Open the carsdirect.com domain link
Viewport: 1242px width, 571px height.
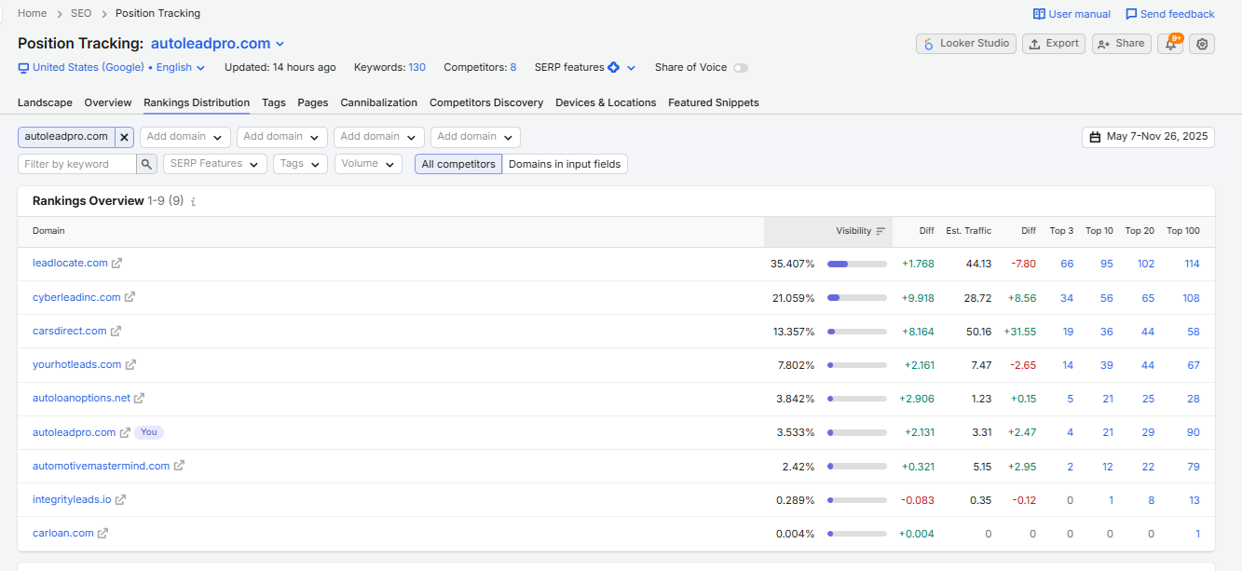point(70,331)
